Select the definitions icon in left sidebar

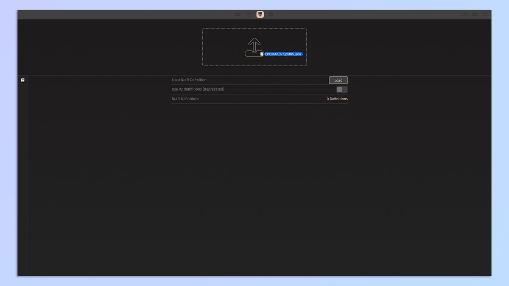tap(23, 80)
